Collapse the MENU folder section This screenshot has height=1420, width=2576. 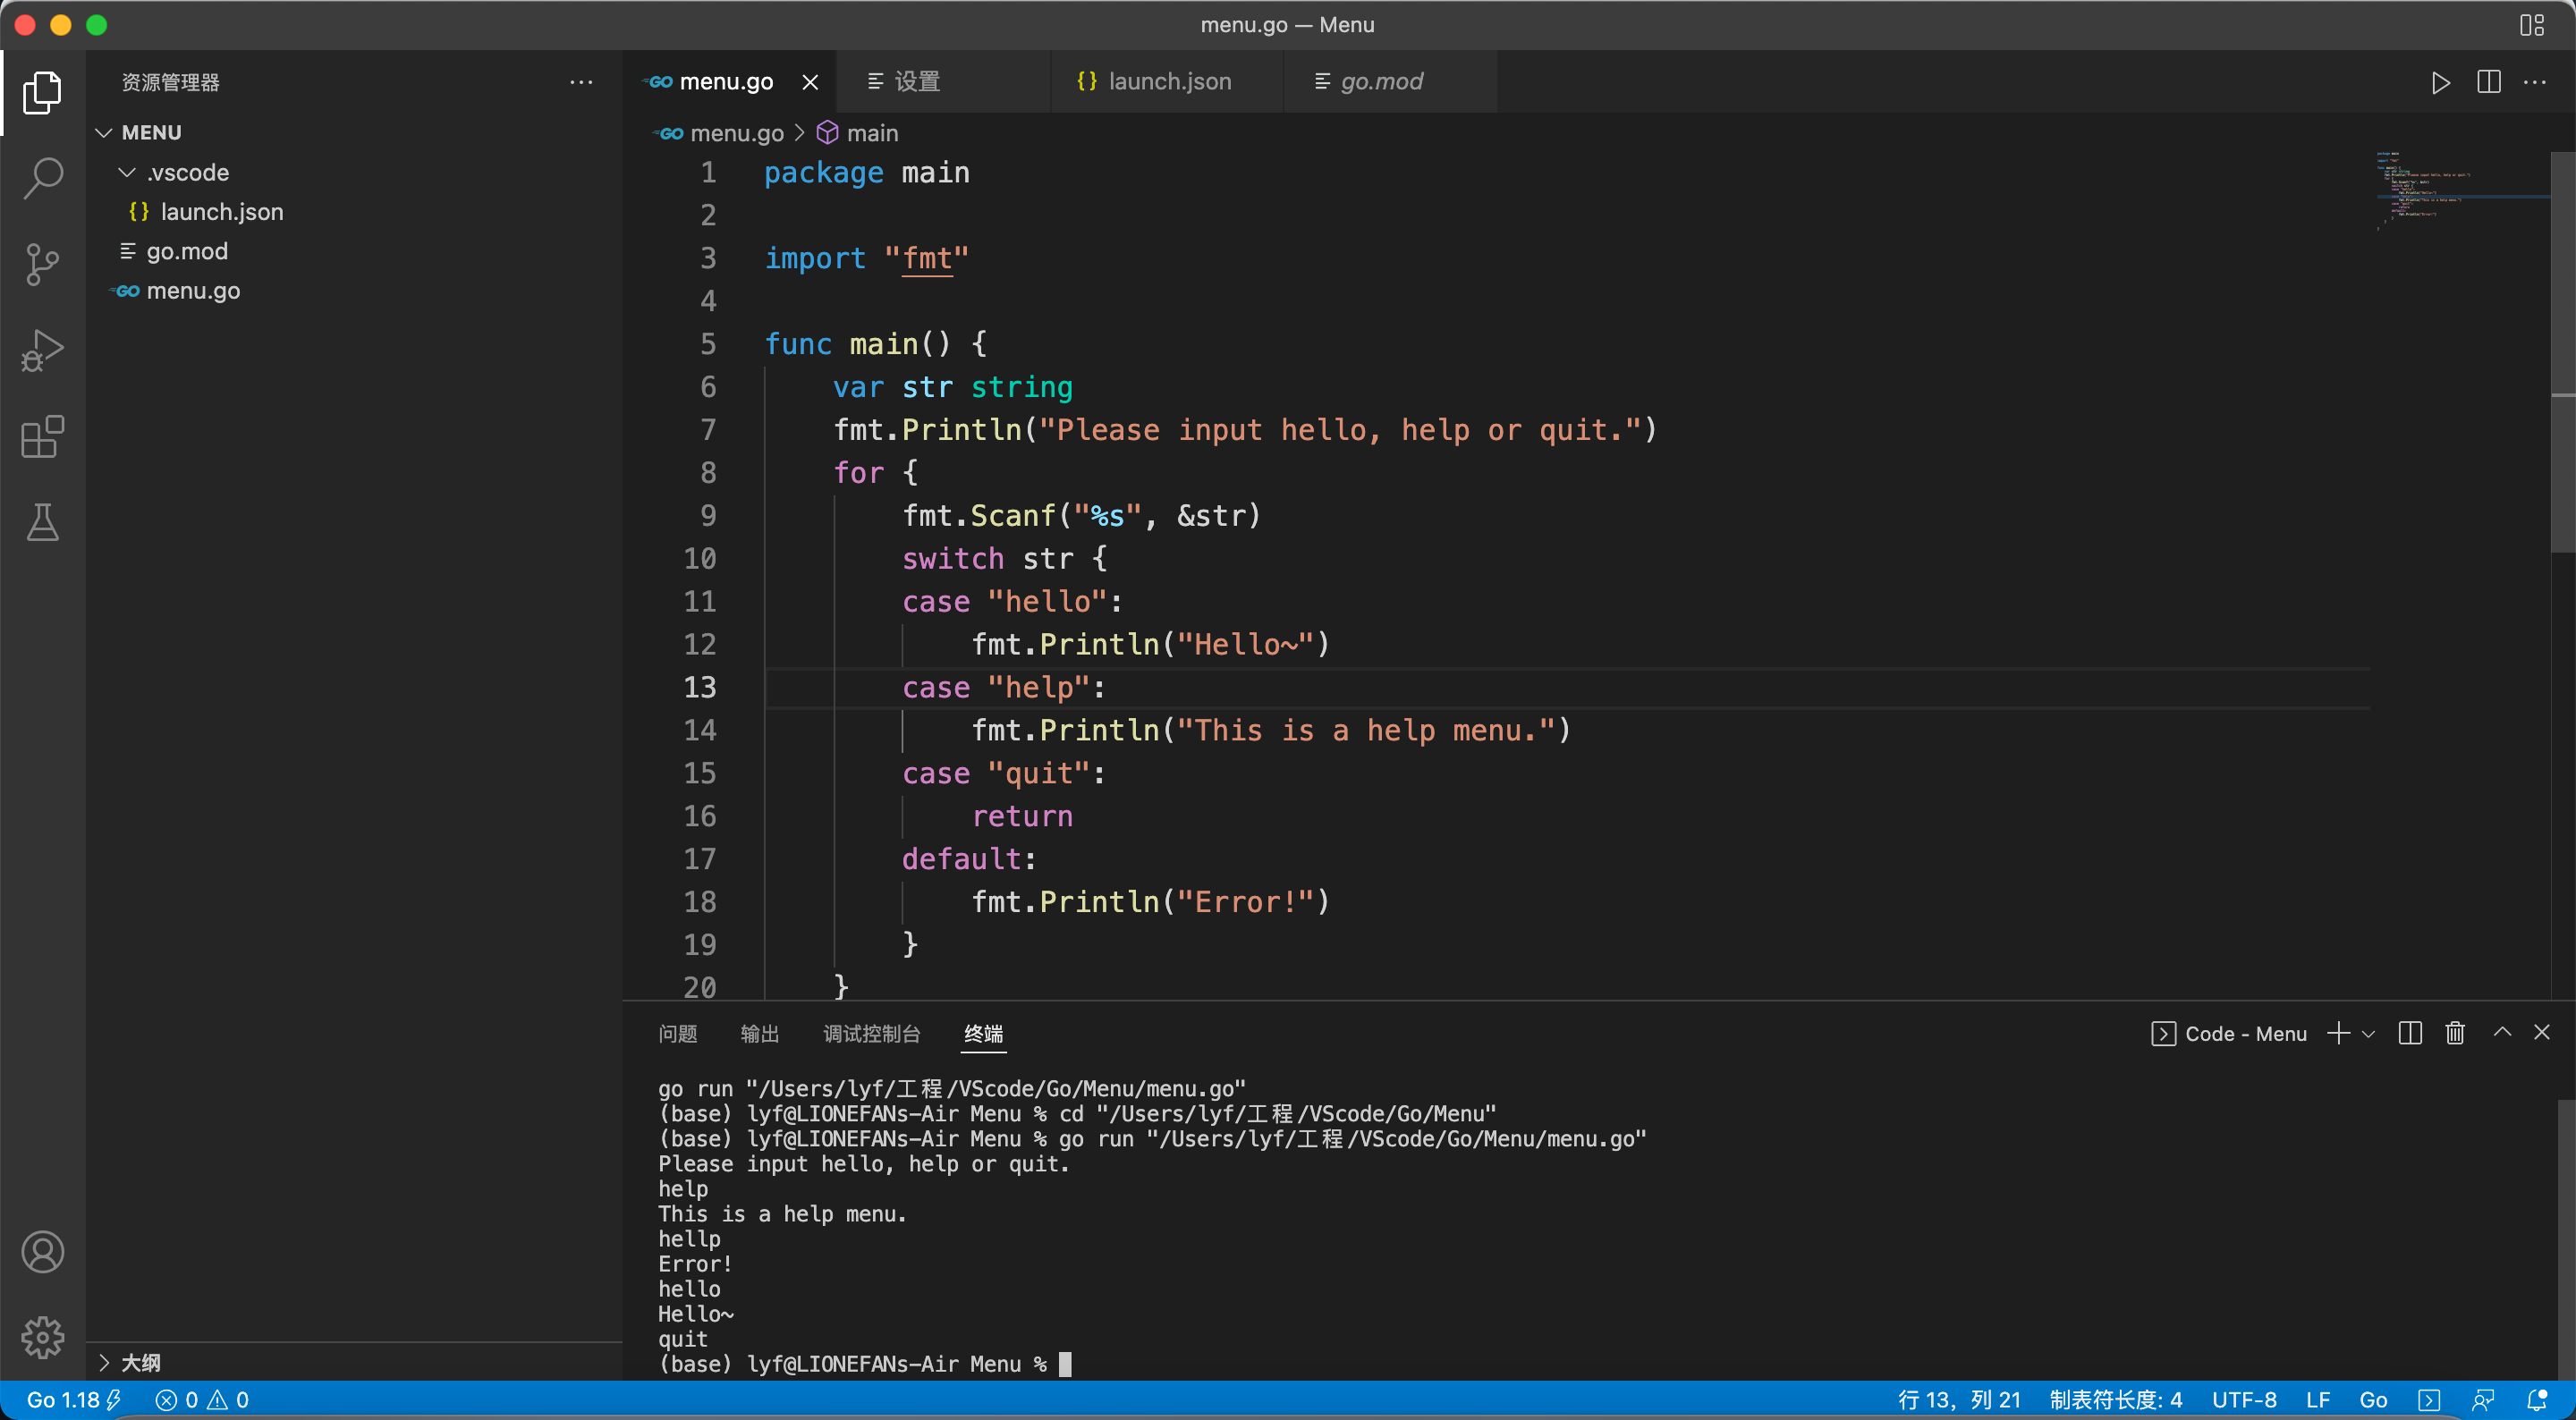(x=151, y=132)
